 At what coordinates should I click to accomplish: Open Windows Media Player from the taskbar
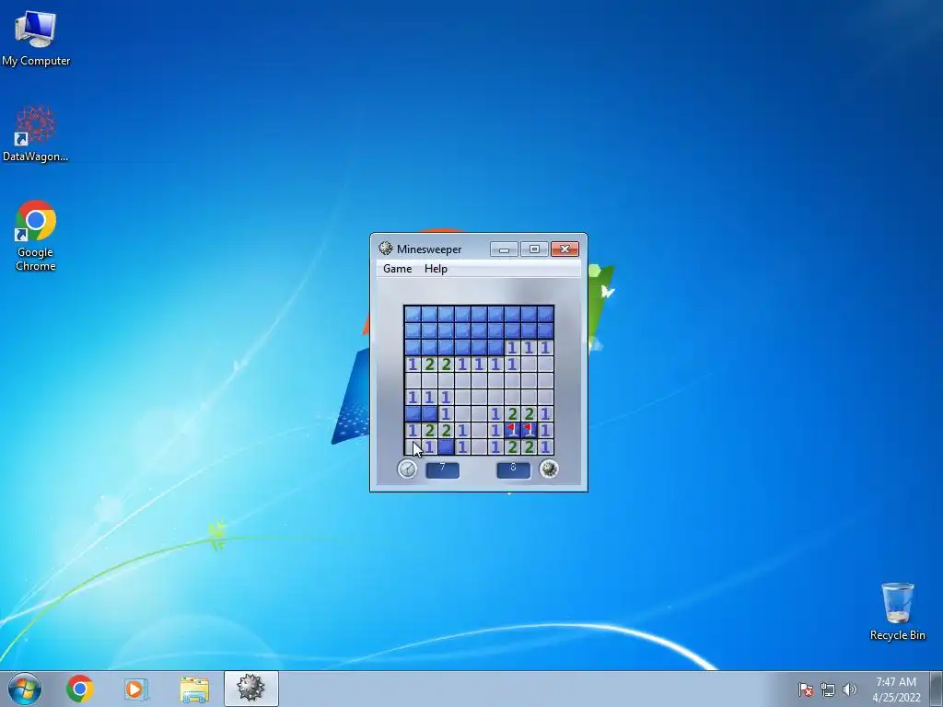(136, 689)
